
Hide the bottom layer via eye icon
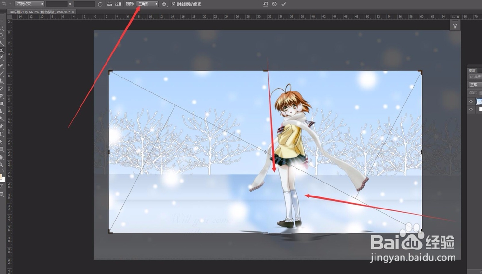471,109
